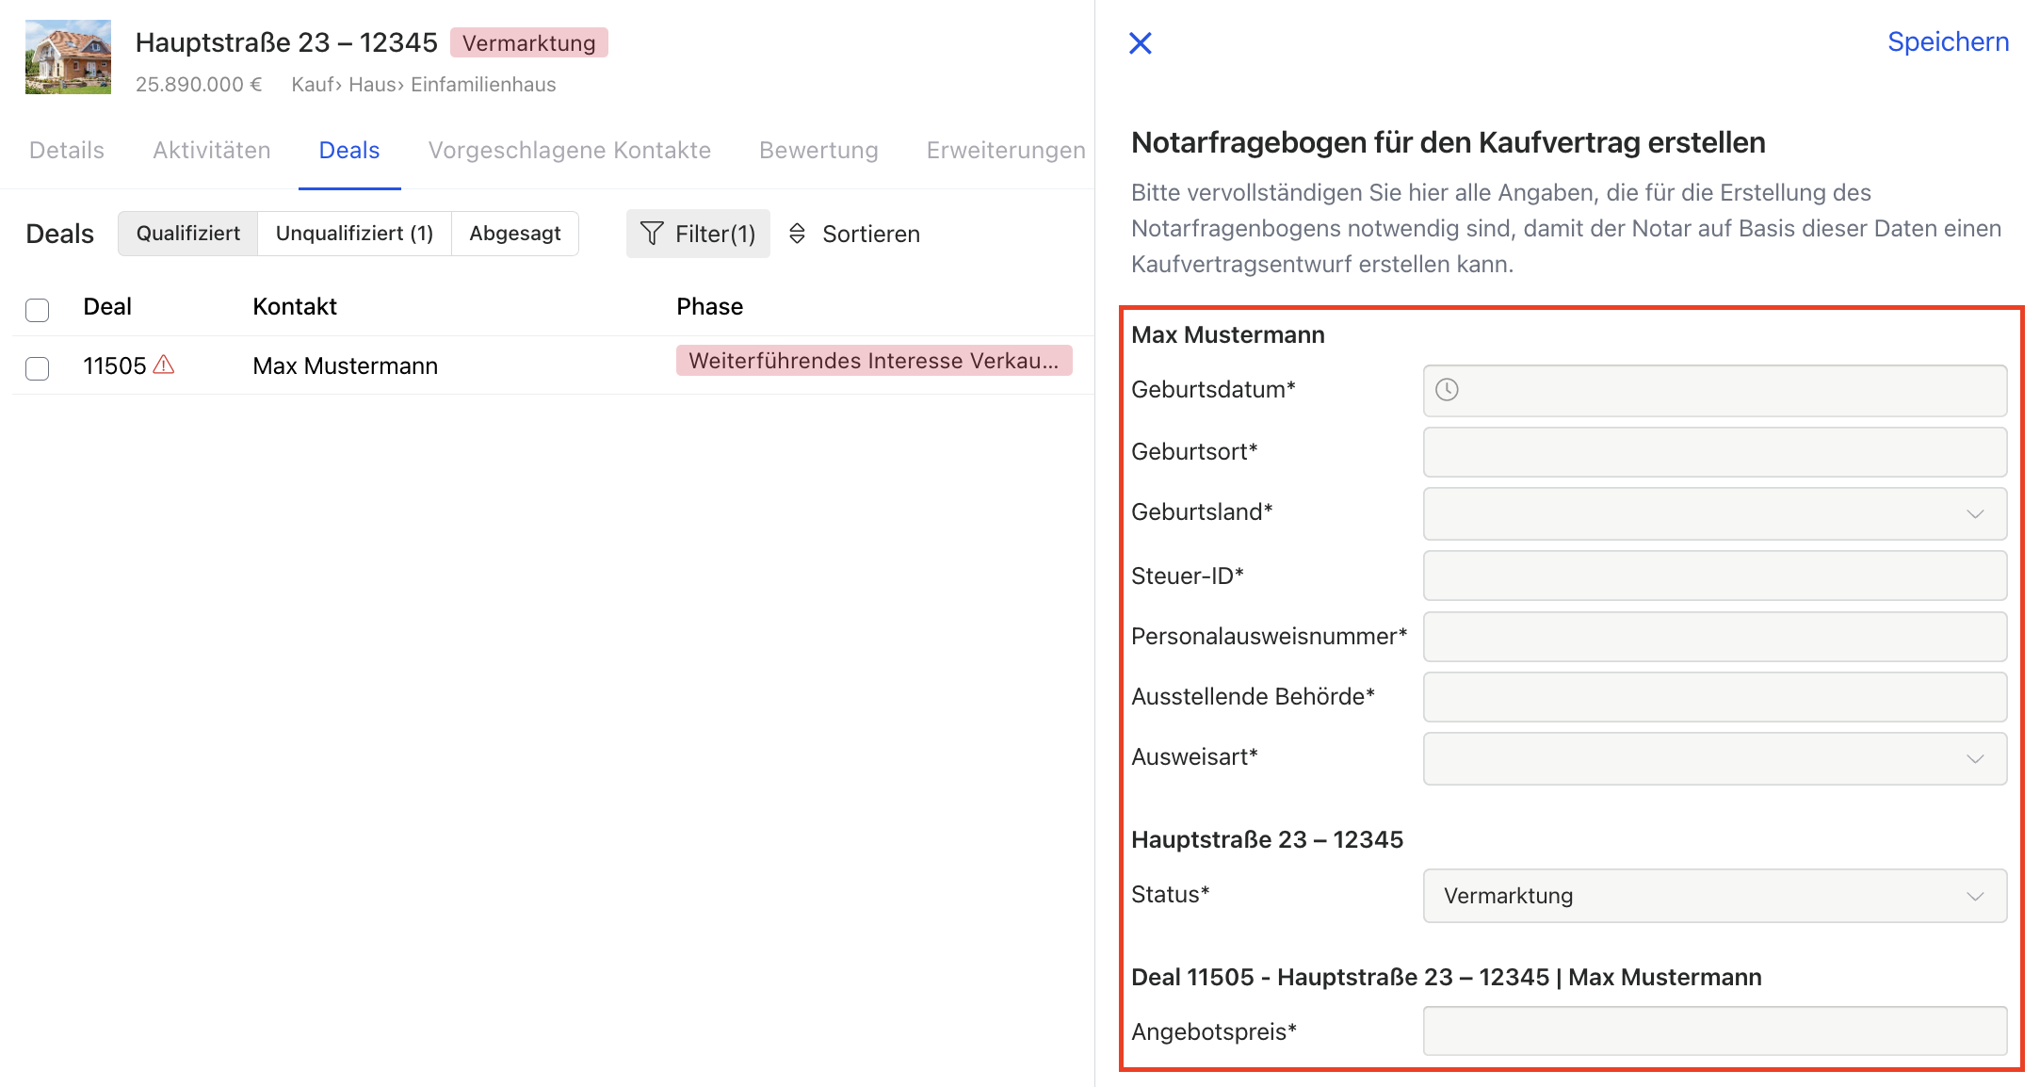This screenshot has height=1087, width=2040.
Task: Show Abgesagt deals
Action: pyautogui.click(x=515, y=234)
